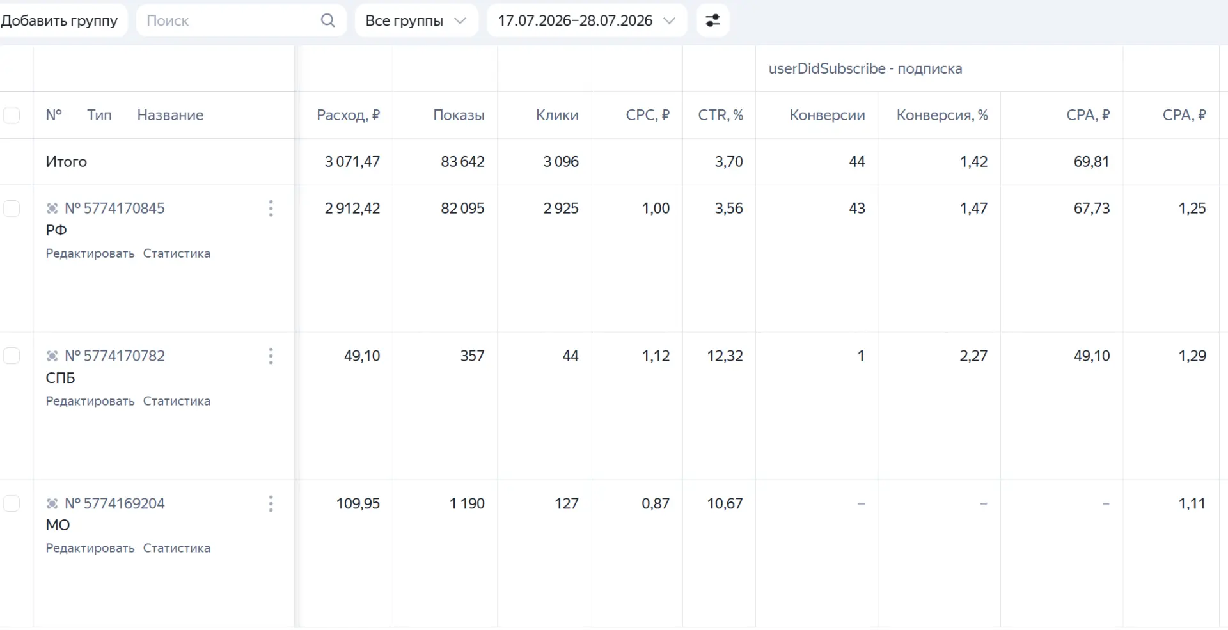Image resolution: width=1228 pixels, height=630 pixels.
Task: Click the group name СПБ
Action: click(x=60, y=378)
